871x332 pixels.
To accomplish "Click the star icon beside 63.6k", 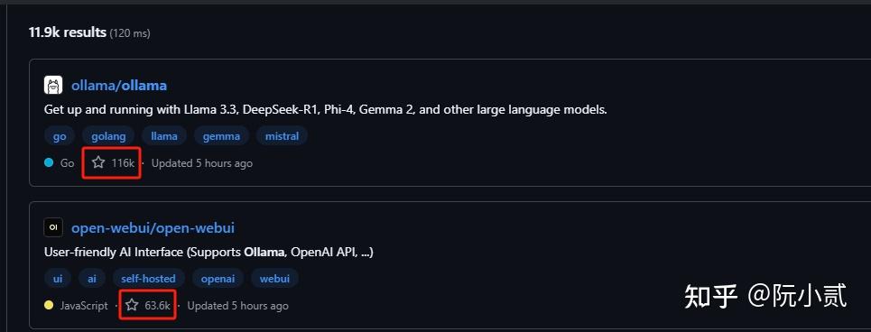I will click(x=132, y=305).
